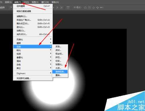The height and width of the screenshot is (111, 145).
Task: Select 球面化... spherize filter
Action: 60,64
